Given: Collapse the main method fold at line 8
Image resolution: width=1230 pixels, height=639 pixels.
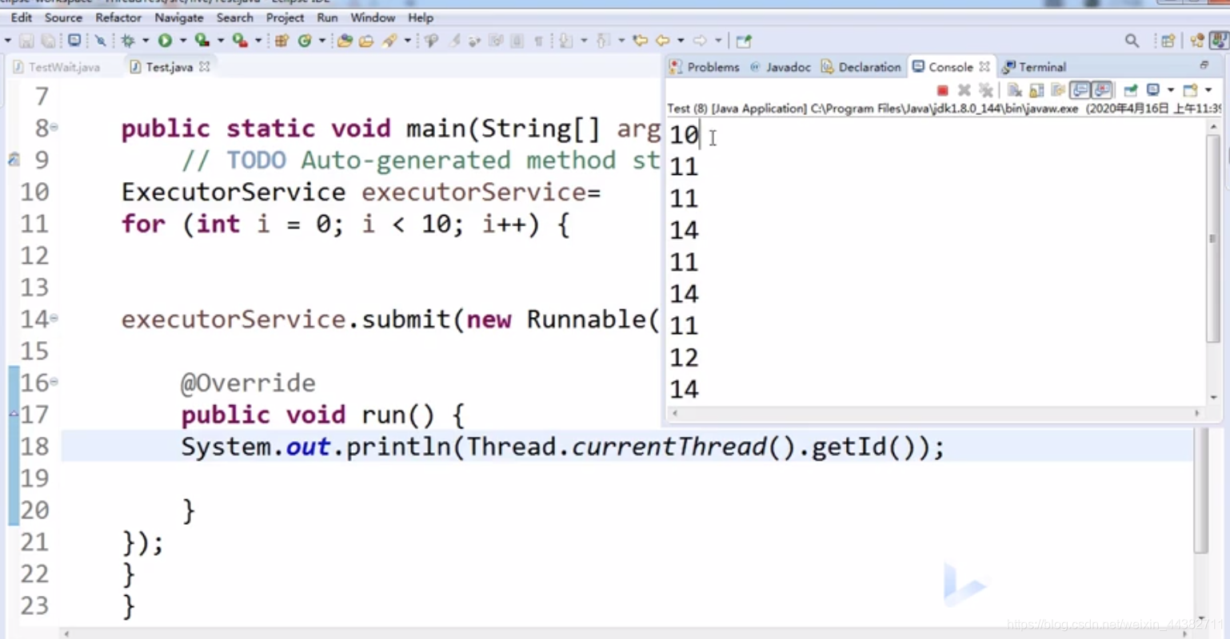Looking at the screenshot, I should pyautogui.click(x=54, y=127).
